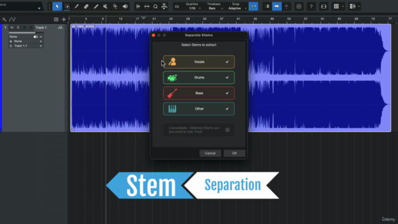Screen dimensions: 398x224
Task: Toggle the Snap to grid button
Action: 253,6
